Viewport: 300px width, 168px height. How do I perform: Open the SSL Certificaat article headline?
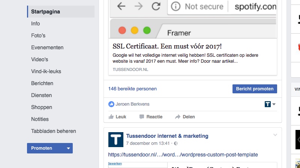(167, 46)
